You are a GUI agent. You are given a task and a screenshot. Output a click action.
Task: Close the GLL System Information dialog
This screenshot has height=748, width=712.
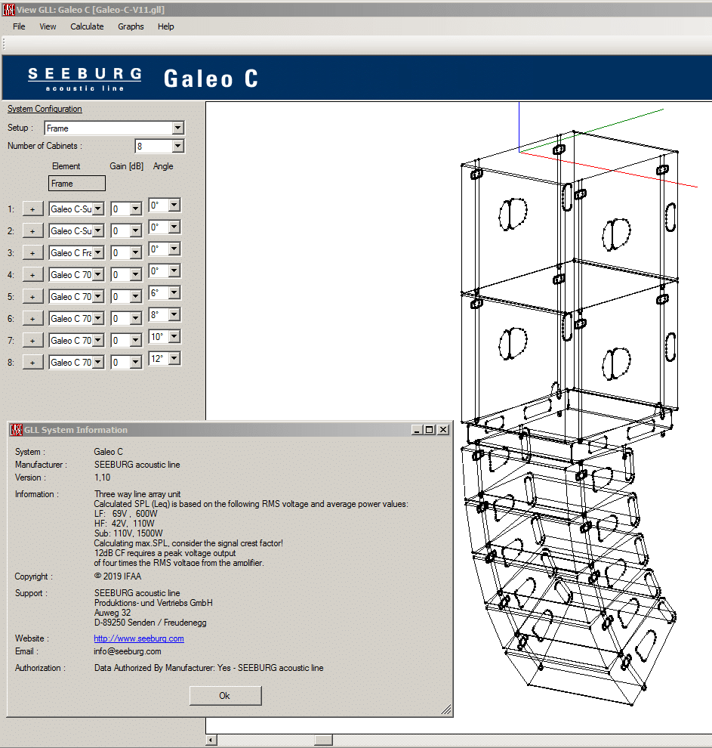pos(443,430)
